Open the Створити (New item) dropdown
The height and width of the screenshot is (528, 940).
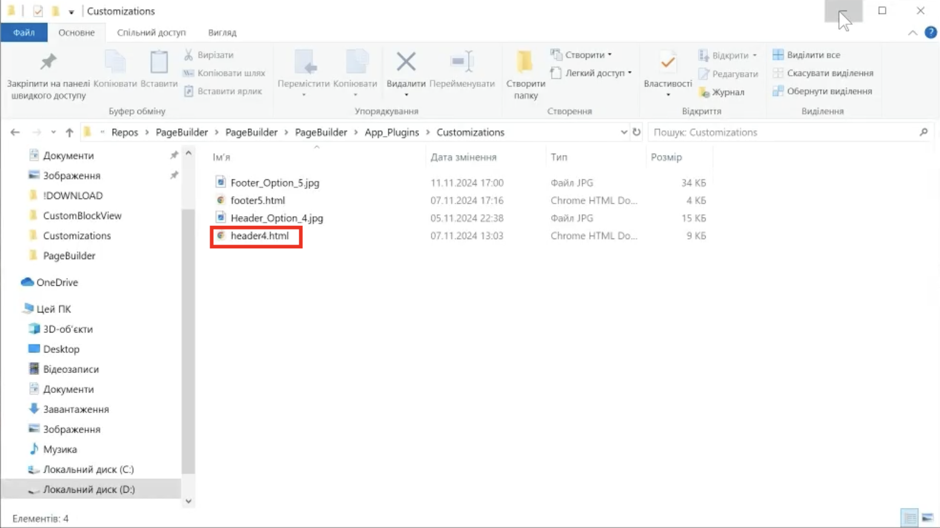coord(584,55)
